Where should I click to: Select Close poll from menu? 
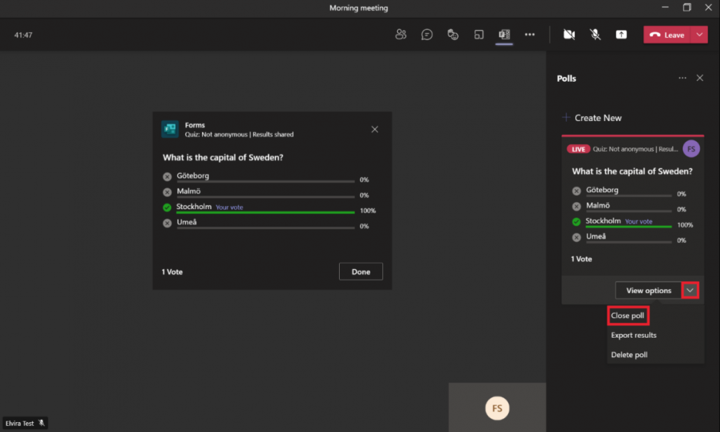628,316
